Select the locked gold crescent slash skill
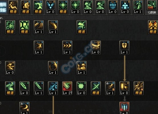Image resolution: width=158 pixels, height=114 pixels. click(x=24, y=108)
